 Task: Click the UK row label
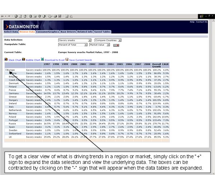point(10,137)
